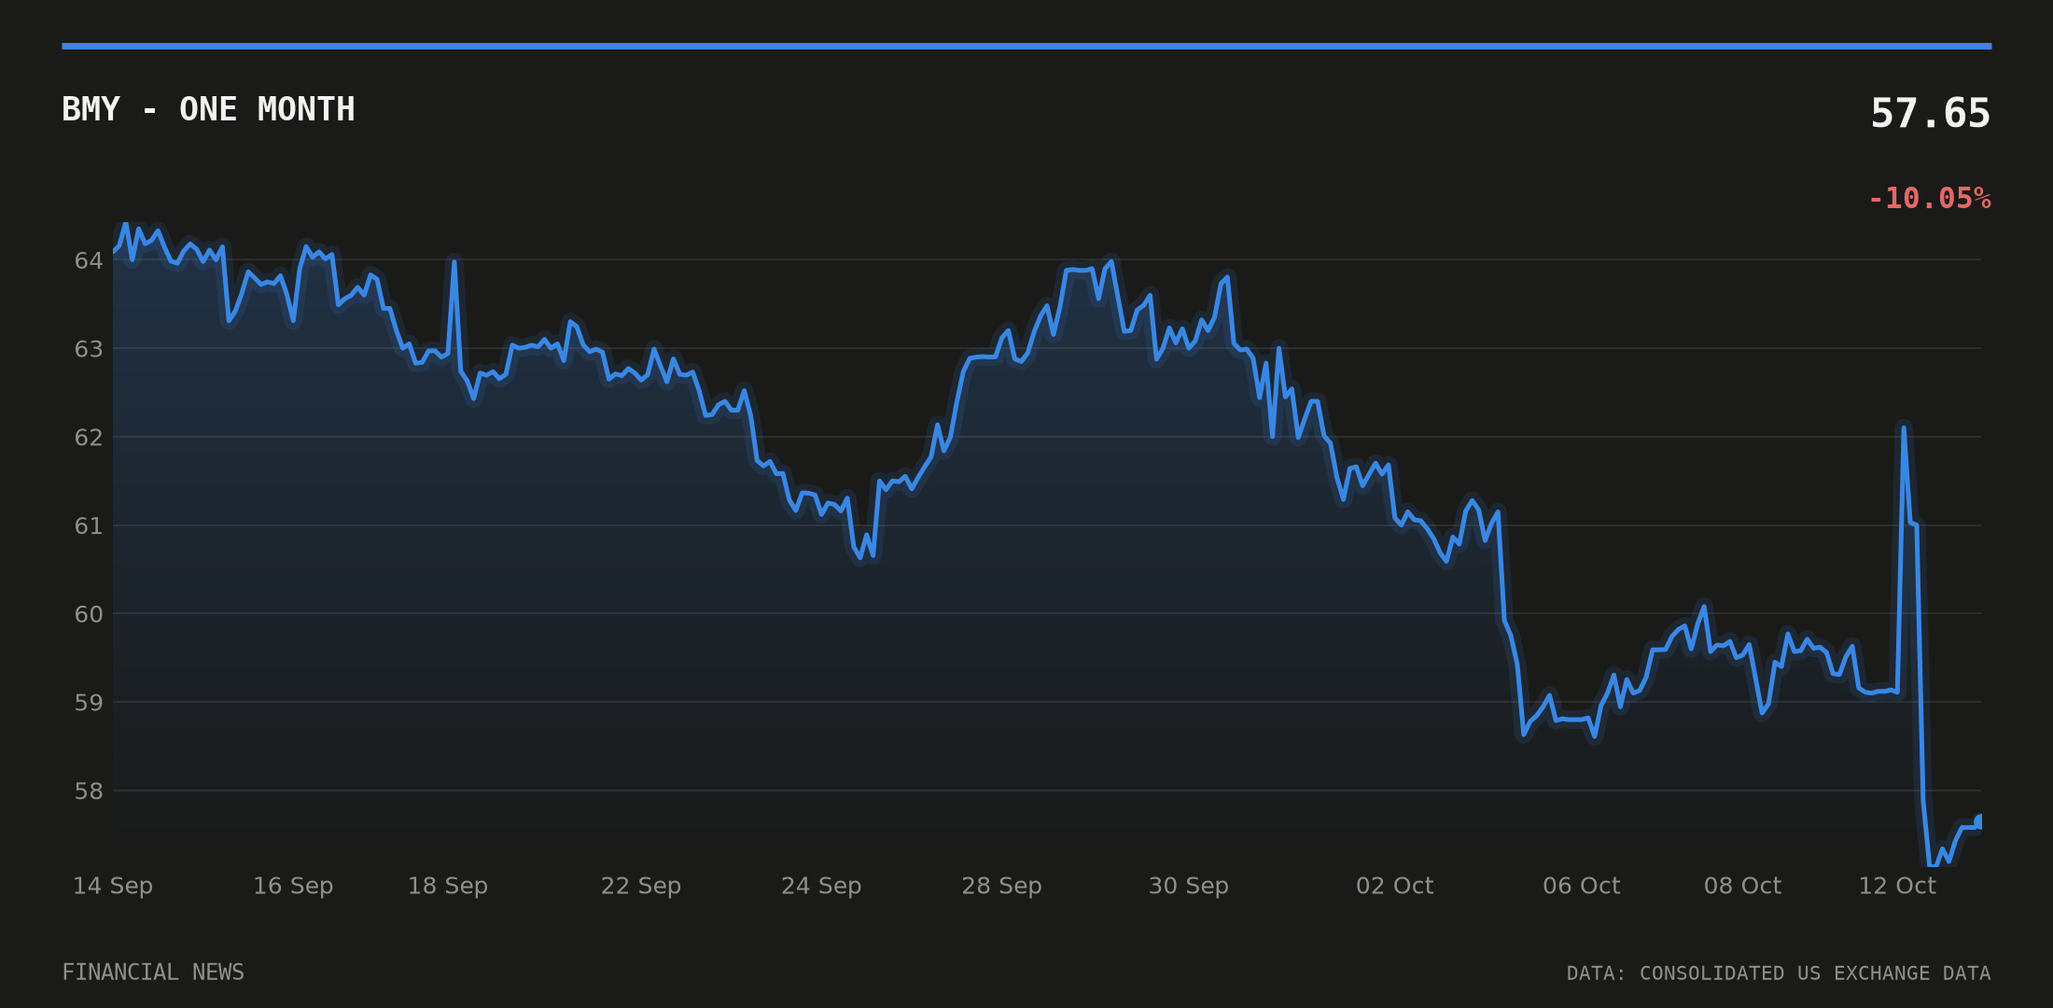Click the 28 Sep date label
The height and width of the screenshot is (1008, 2053).
tap(1001, 886)
